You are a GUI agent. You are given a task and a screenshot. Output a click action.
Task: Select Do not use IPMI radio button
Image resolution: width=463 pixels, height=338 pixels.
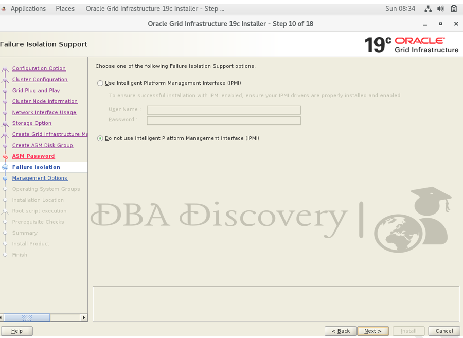click(100, 138)
